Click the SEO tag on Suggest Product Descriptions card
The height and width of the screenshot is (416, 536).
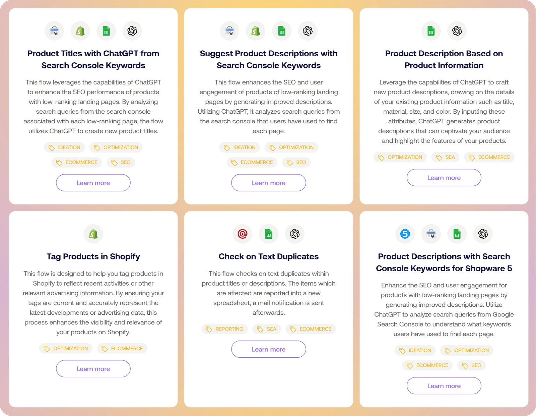tap(296, 162)
